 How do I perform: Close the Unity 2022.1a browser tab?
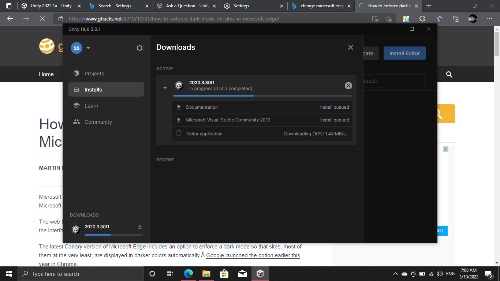tap(79, 6)
